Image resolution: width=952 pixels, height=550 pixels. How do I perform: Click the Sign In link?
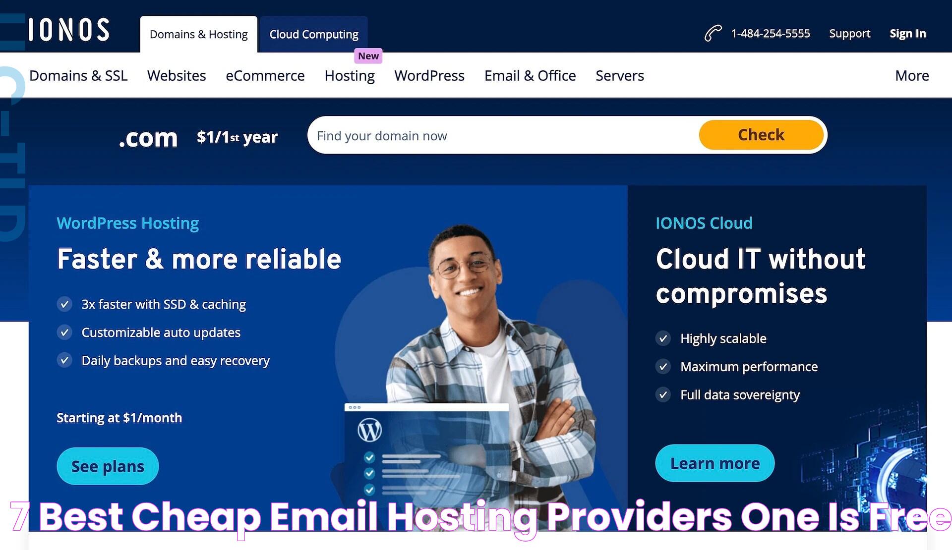tap(908, 33)
